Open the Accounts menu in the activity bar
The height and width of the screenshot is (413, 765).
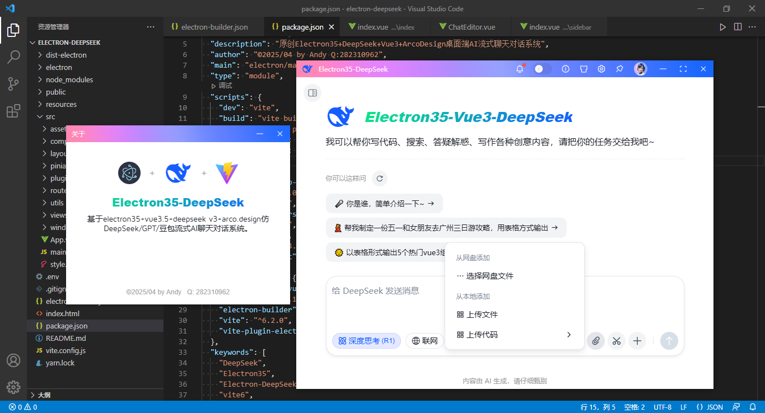13,360
